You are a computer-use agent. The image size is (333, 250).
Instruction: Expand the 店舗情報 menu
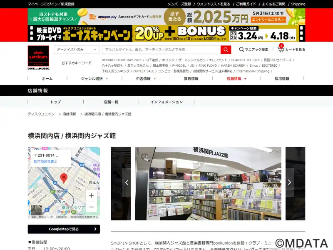point(236,79)
